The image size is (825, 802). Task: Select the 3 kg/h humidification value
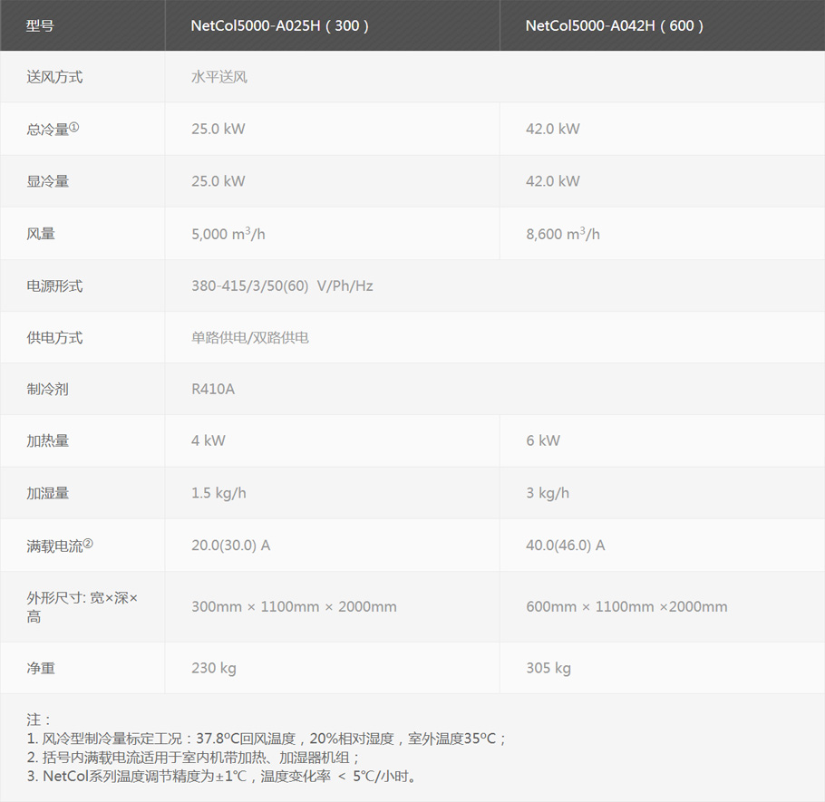tap(548, 493)
